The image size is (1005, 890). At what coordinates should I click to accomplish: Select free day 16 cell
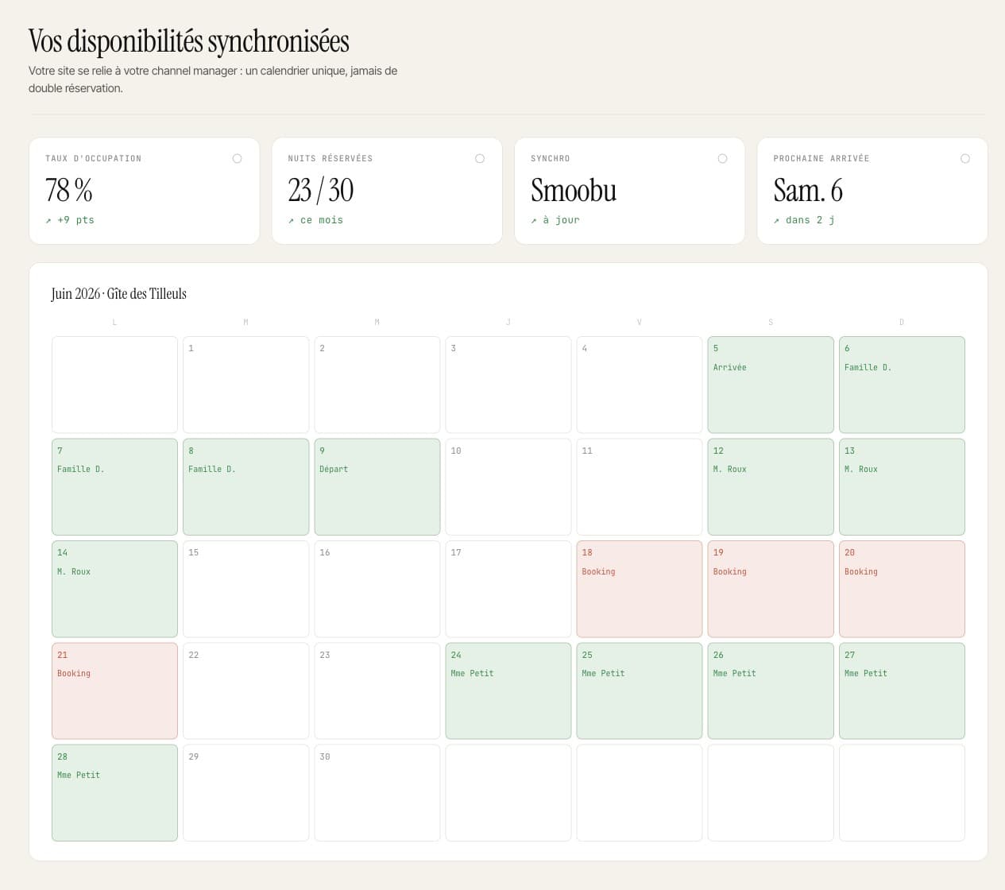[377, 589]
